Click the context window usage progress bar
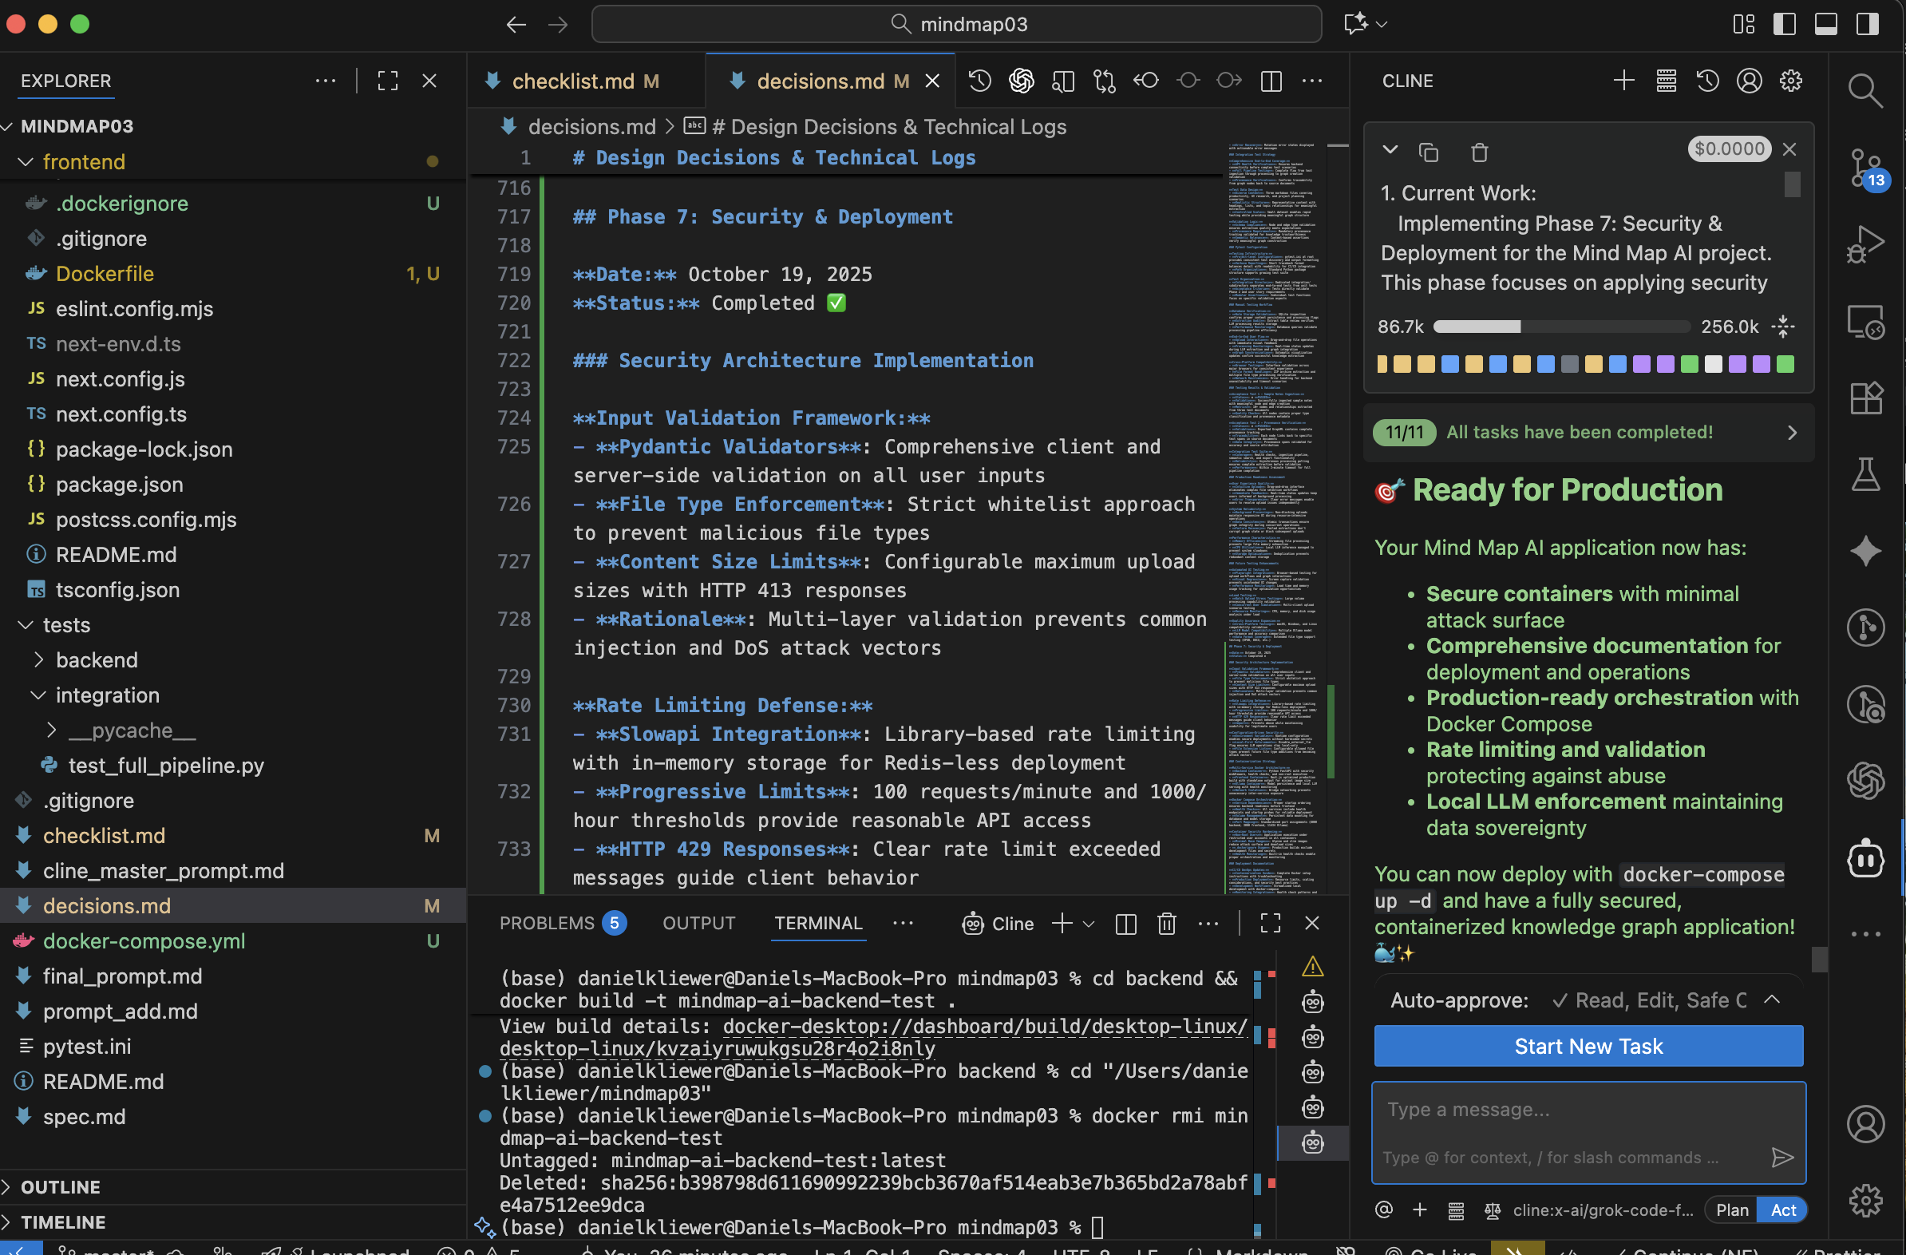Screen dimensions: 1906x1255 [x=1562, y=327]
